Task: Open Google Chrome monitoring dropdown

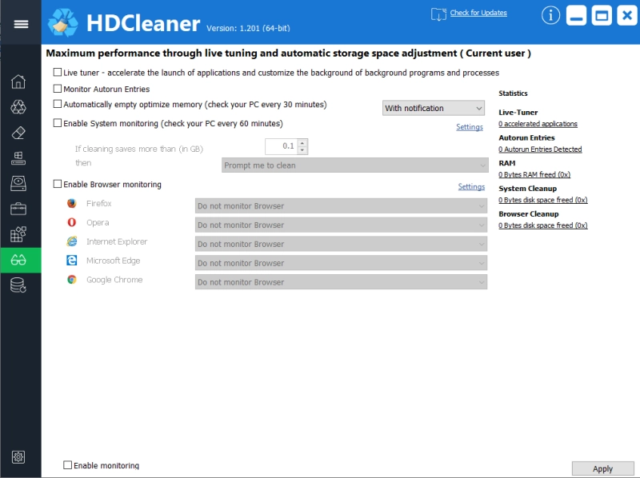Action: click(341, 282)
